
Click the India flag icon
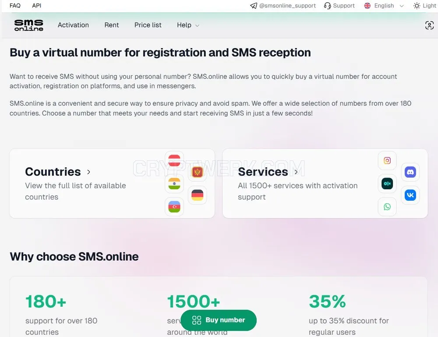pos(174,184)
